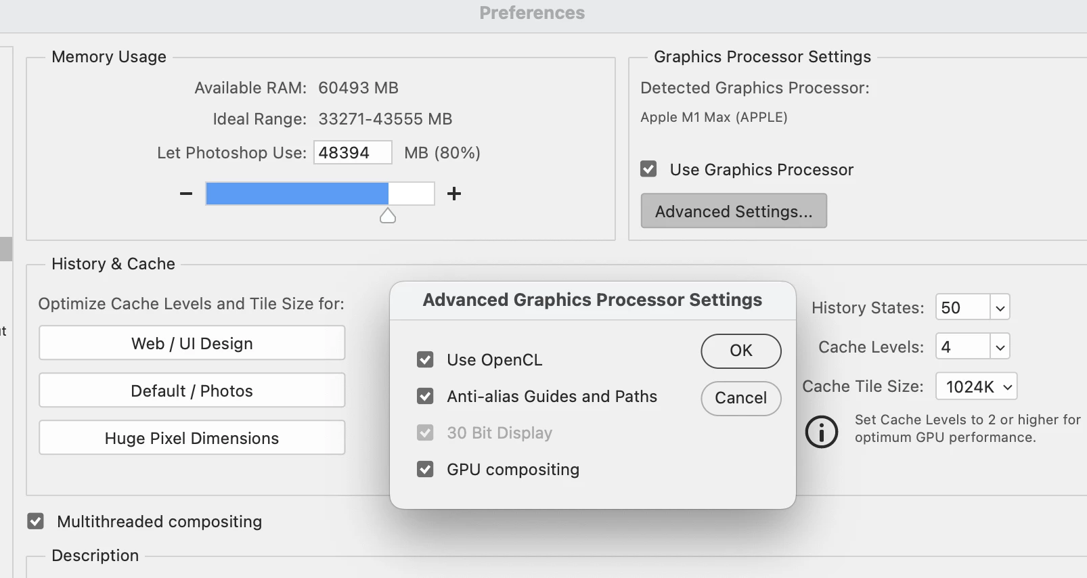The height and width of the screenshot is (578, 1087).
Task: Turn off GPU compositing checkbox
Action: click(x=425, y=469)
